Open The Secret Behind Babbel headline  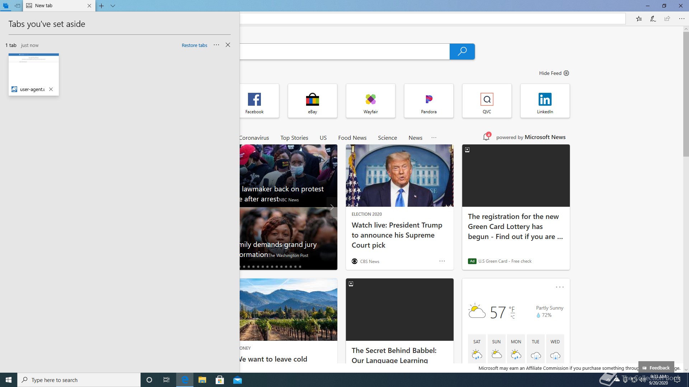[x=394, y=355]
